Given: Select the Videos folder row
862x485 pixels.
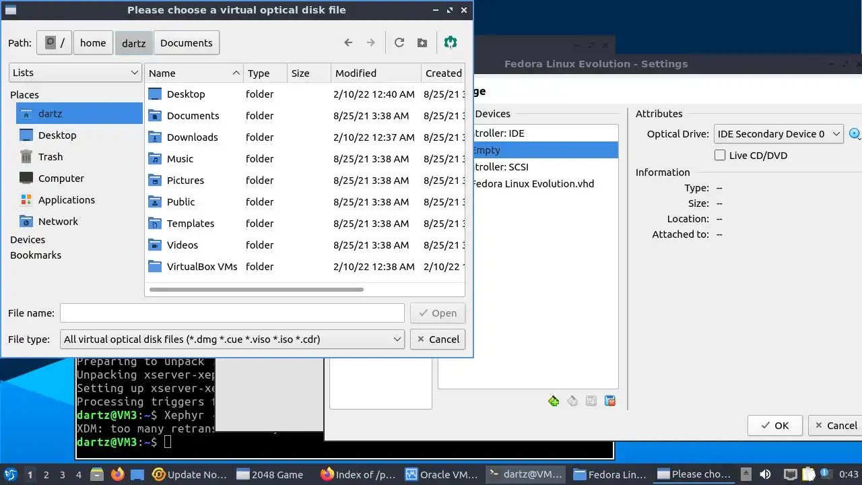Looking at the screenshot, I should click(304, 245).
